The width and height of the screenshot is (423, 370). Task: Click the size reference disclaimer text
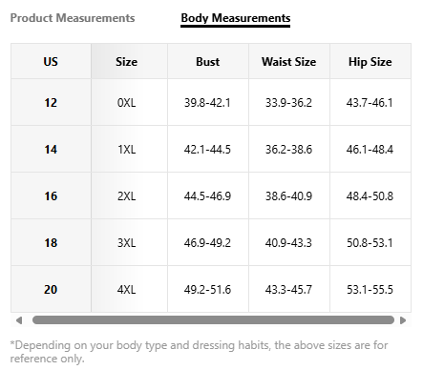199,352
